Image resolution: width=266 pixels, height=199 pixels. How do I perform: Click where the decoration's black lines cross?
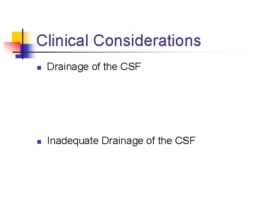pyautogui.click(x=23, y=52)
